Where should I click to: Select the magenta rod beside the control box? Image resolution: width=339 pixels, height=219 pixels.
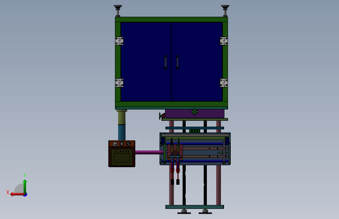(x=149, y=152)
